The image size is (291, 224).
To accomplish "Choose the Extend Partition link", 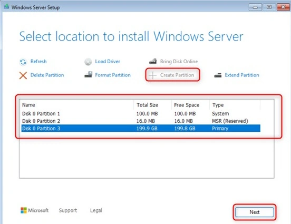I will point(242,75).
